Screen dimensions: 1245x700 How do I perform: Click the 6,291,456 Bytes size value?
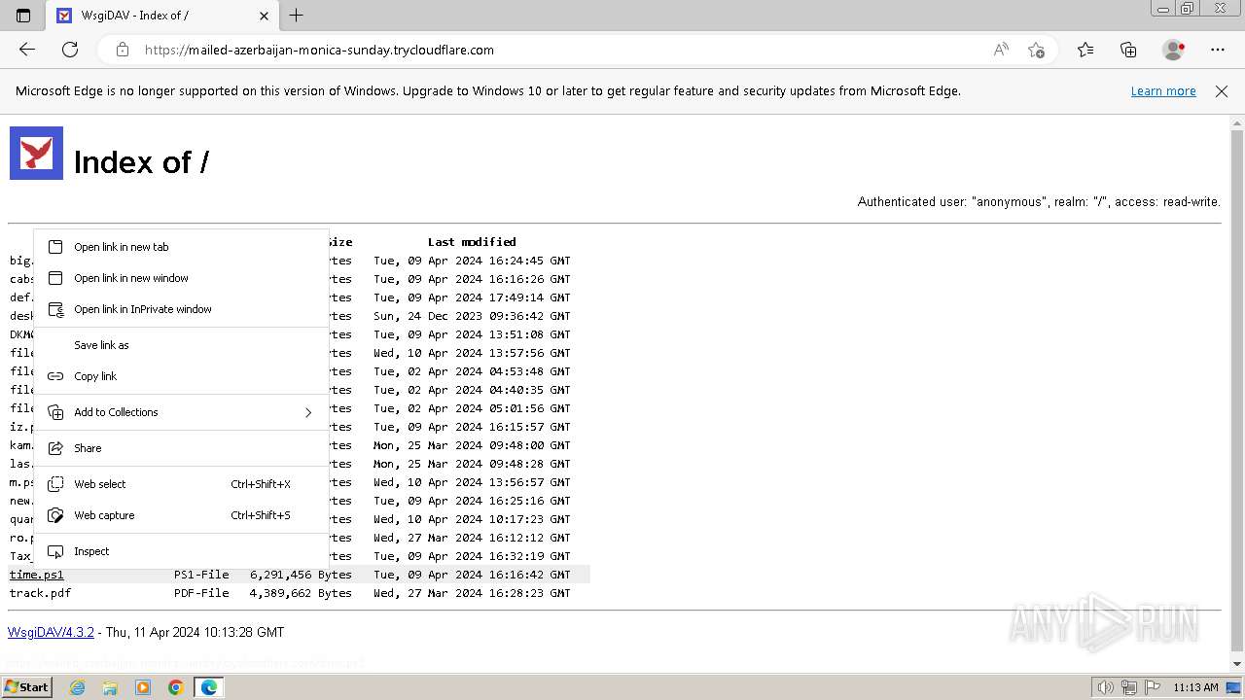pos(301,575)
